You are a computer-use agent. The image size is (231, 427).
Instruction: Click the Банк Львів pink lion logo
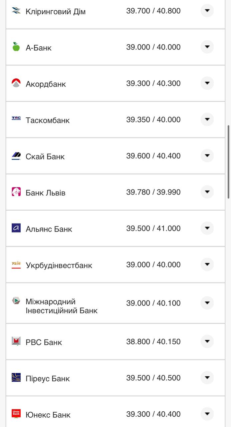point(16,192)
